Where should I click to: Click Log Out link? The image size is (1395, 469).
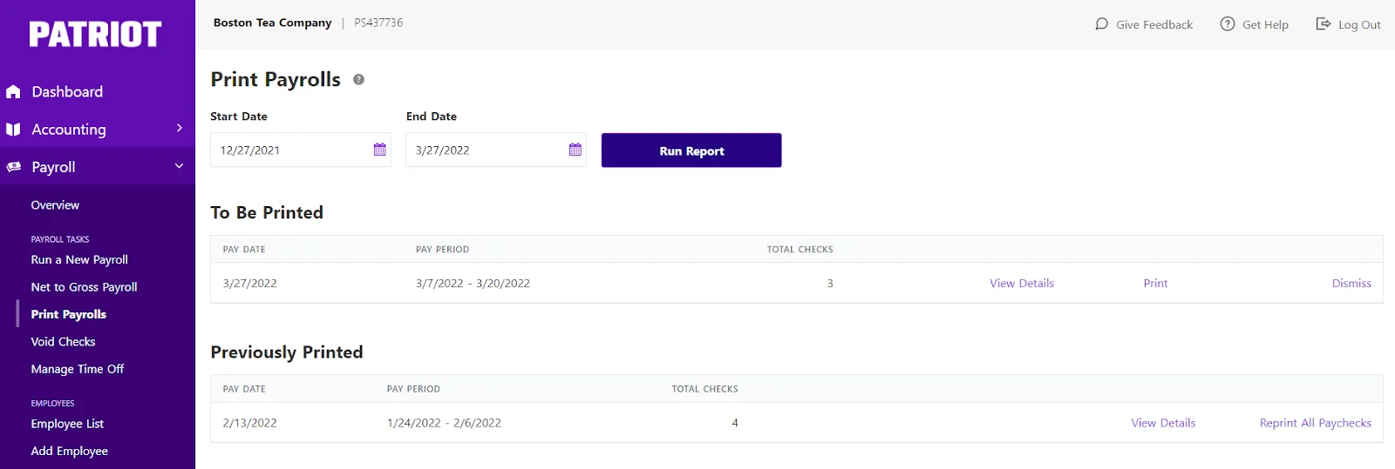tap(1359, 24)
